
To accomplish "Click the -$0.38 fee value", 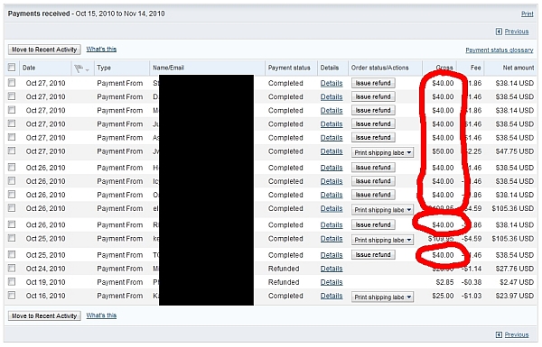I will point(472,282).
